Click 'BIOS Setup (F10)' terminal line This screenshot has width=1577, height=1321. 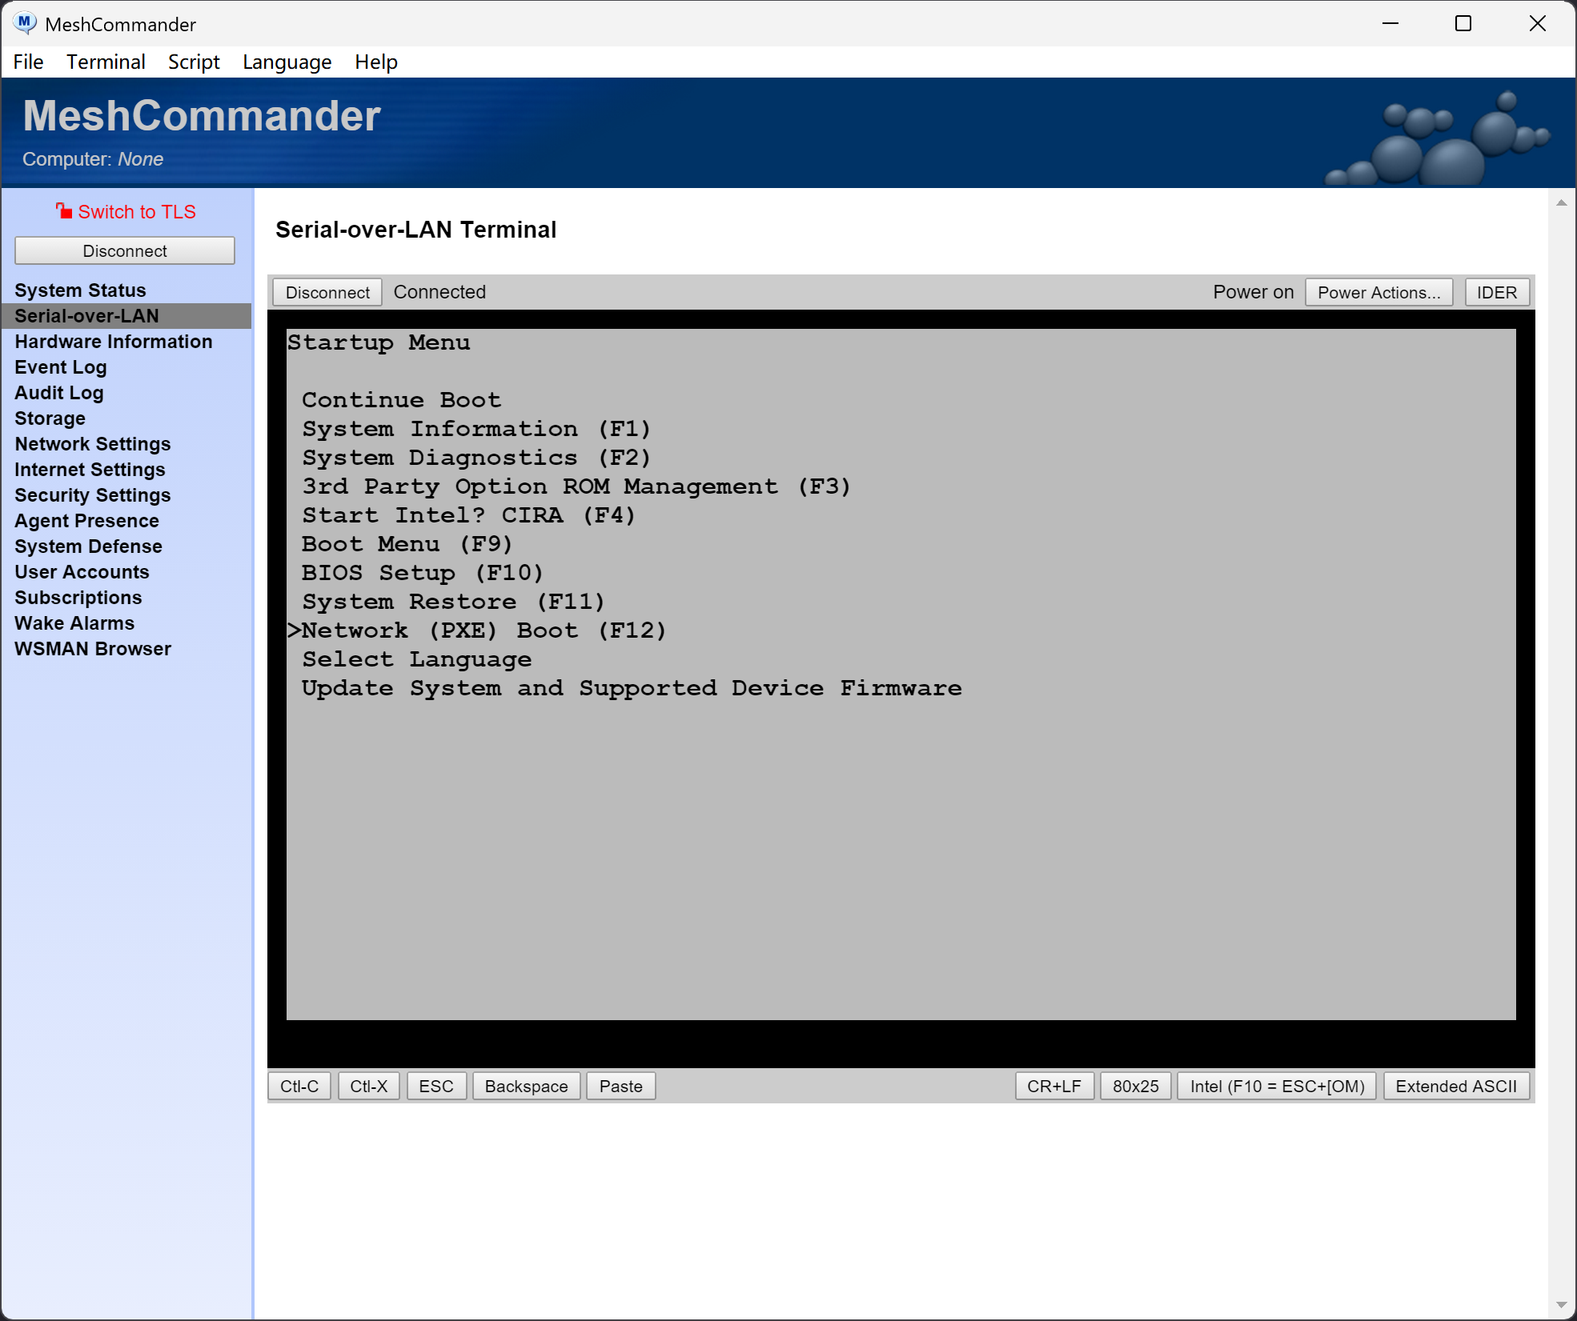click(x=423, y=573)
